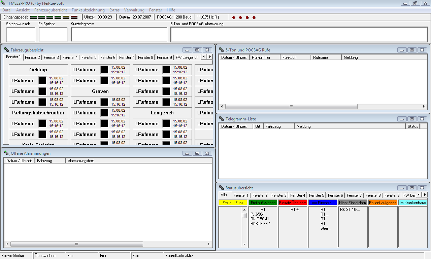This screenshot has height=259, width=431.
Task: Maximize the Telegramm-Liste child window
Action: point(412,119)
